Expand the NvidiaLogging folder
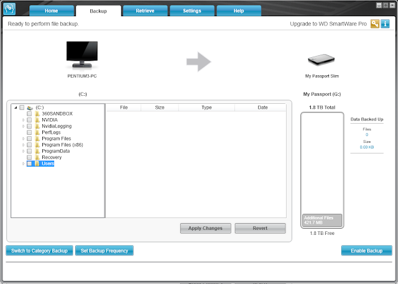Screen dimensions: 398x284 [x=24, y=126]
